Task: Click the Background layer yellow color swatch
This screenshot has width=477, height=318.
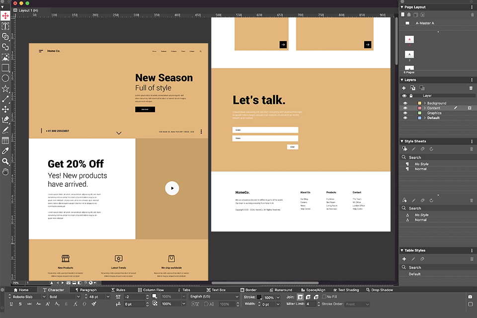Action: click(x=419, y=103)
